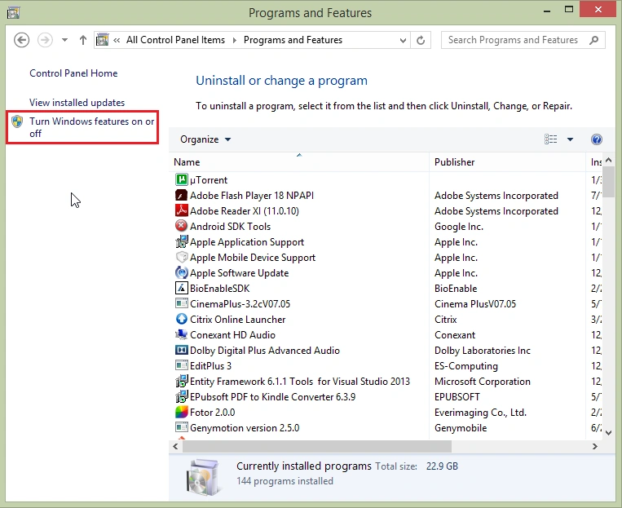This screenshot has height=508, width=622.
Task: Go forward with the forward arrow button
Action: (45, 40)
